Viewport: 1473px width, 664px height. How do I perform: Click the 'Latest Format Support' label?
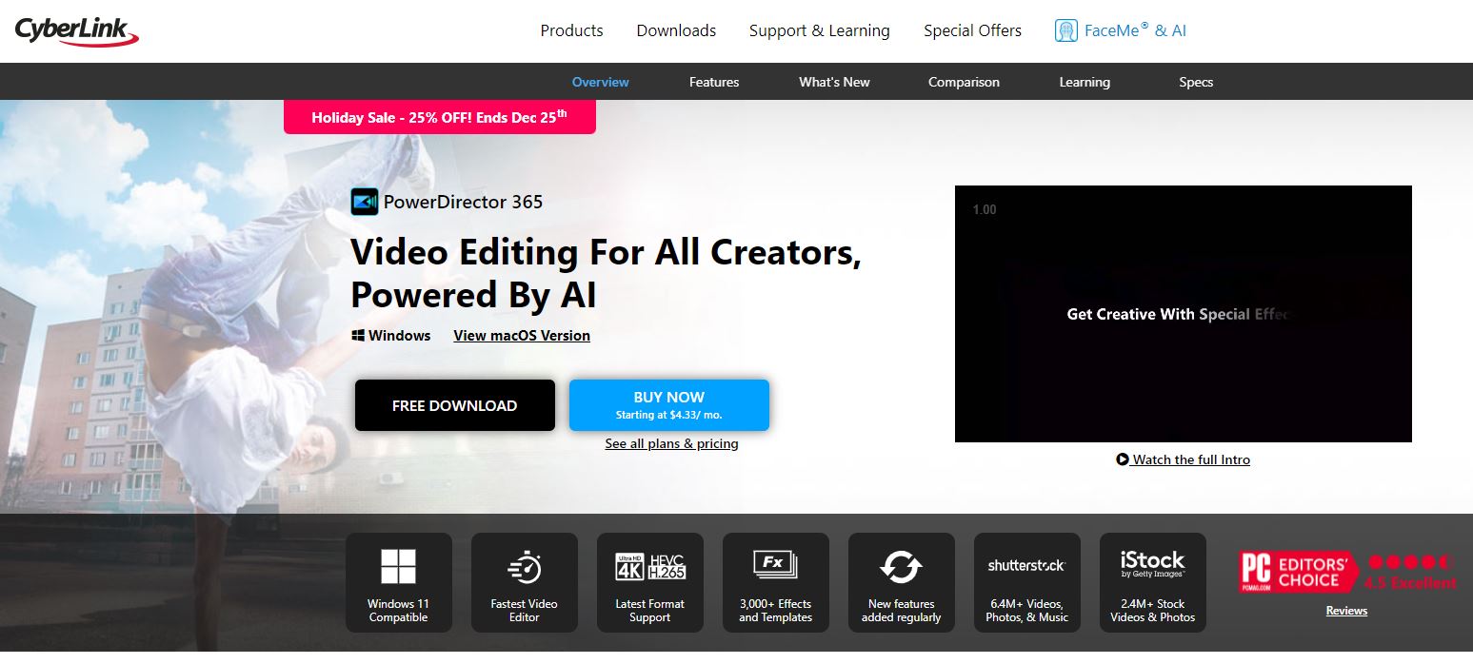tap(650, 611)
